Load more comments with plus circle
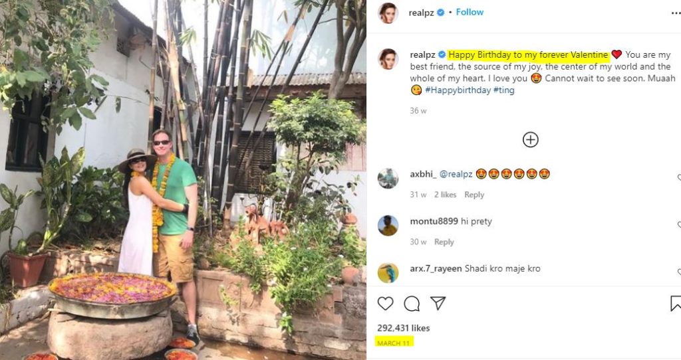The width and height of the screenshot is (681, 360). pos(530,139)
